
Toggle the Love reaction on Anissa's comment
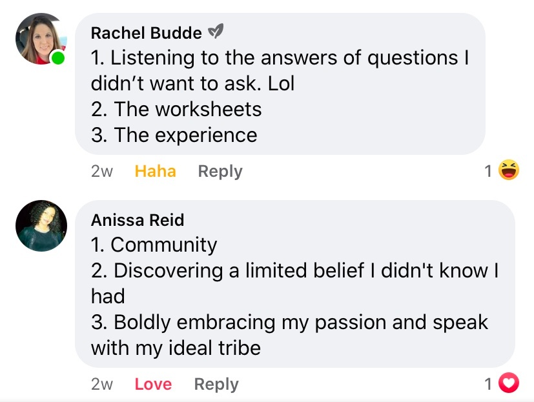(153, 385)
